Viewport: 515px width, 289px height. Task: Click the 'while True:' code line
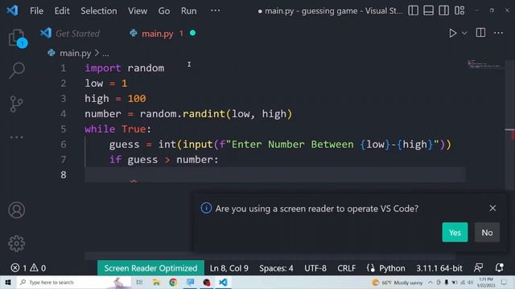click(x=118, y=129)
